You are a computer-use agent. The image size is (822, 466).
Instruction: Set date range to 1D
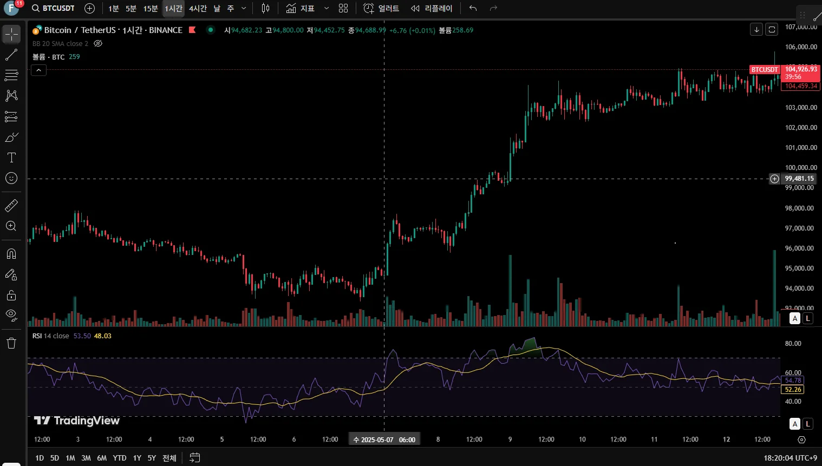40,458
